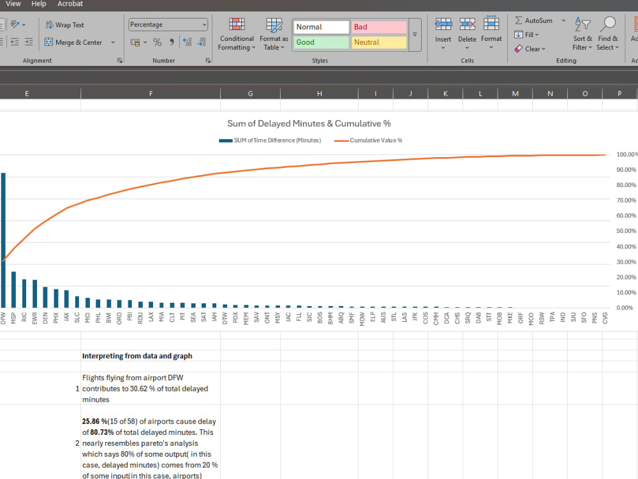Click Decrease Decimal icon

(202, 42)
